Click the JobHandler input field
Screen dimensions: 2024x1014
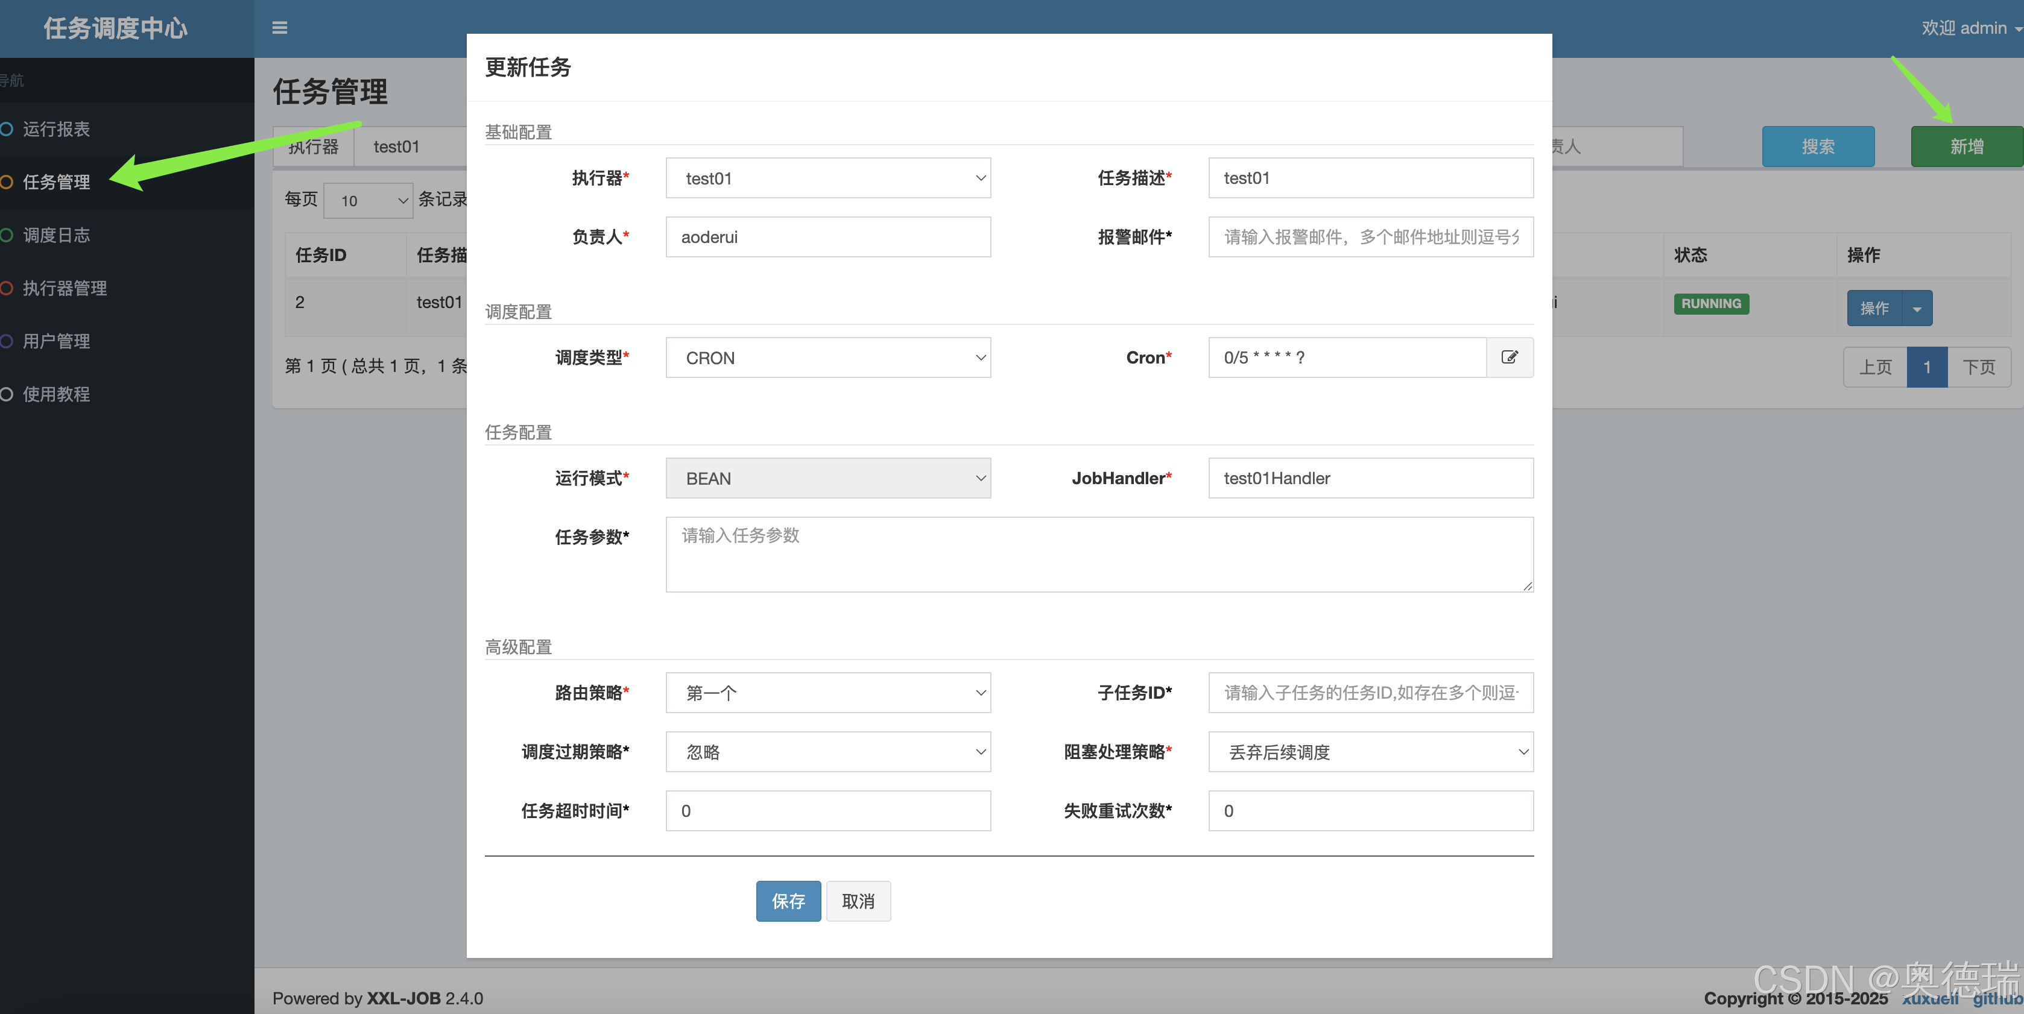[x=1370, y=478]
